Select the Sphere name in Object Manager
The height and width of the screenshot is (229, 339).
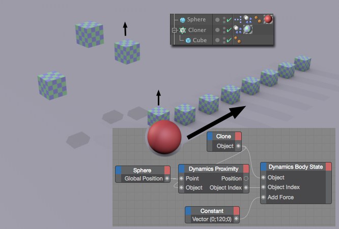pos(196,19)
